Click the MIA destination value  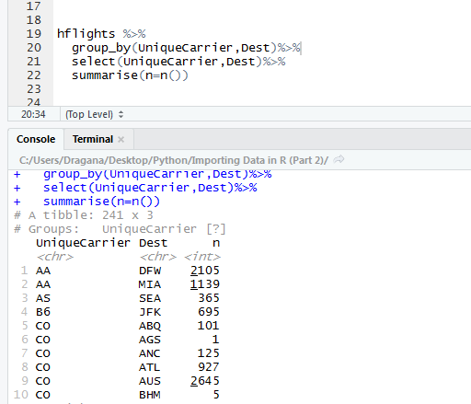coord(150,284)
